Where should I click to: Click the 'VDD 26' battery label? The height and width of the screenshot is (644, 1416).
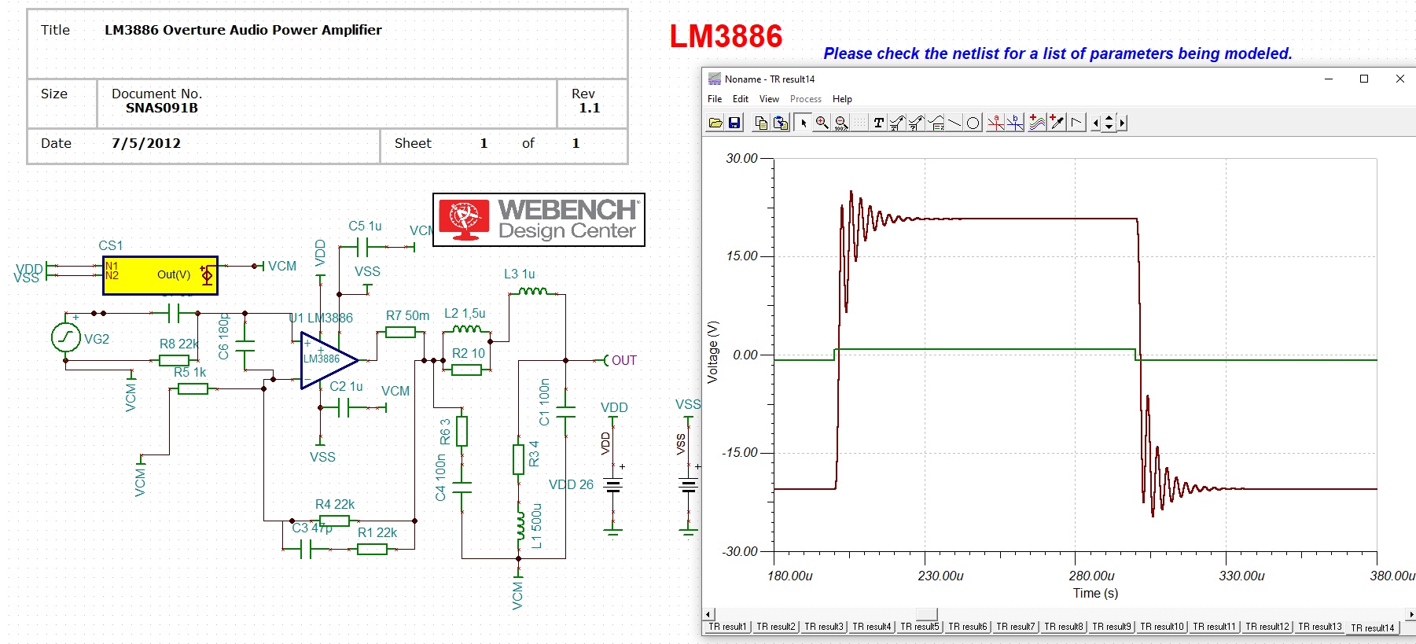coord(571,484)
